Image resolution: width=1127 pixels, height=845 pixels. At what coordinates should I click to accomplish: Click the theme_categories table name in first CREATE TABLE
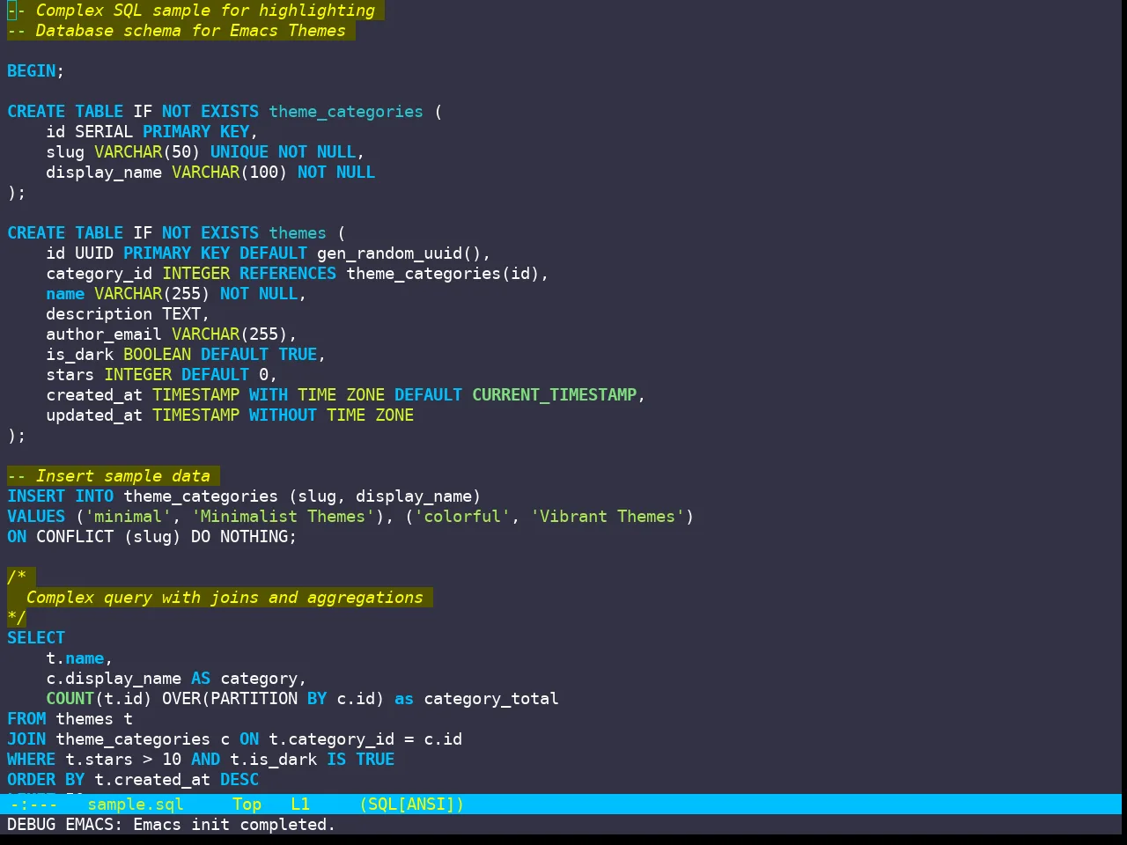[346, 112]
